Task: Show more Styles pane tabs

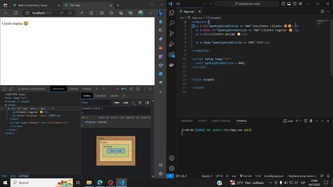Action: point(124,96)
